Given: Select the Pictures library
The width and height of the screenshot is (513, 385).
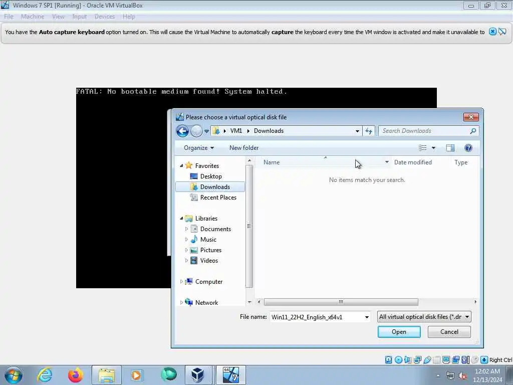Looking at the screenshot, I should coord(211,250).
